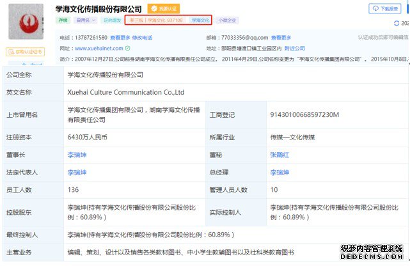Click the 下载报告 download report button

pyautogui.click(x=385, y=8)
